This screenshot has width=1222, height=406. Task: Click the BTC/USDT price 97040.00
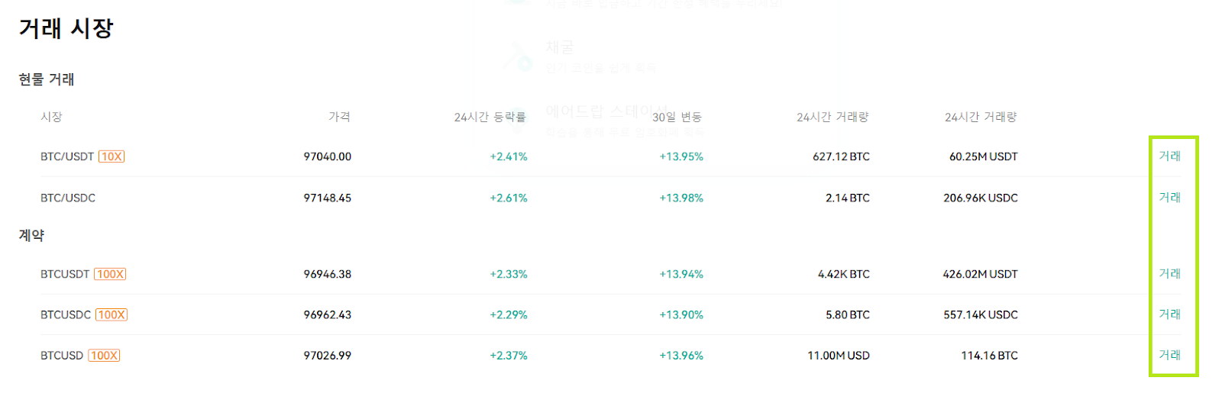pyautogui.click(x=328, y=156)
